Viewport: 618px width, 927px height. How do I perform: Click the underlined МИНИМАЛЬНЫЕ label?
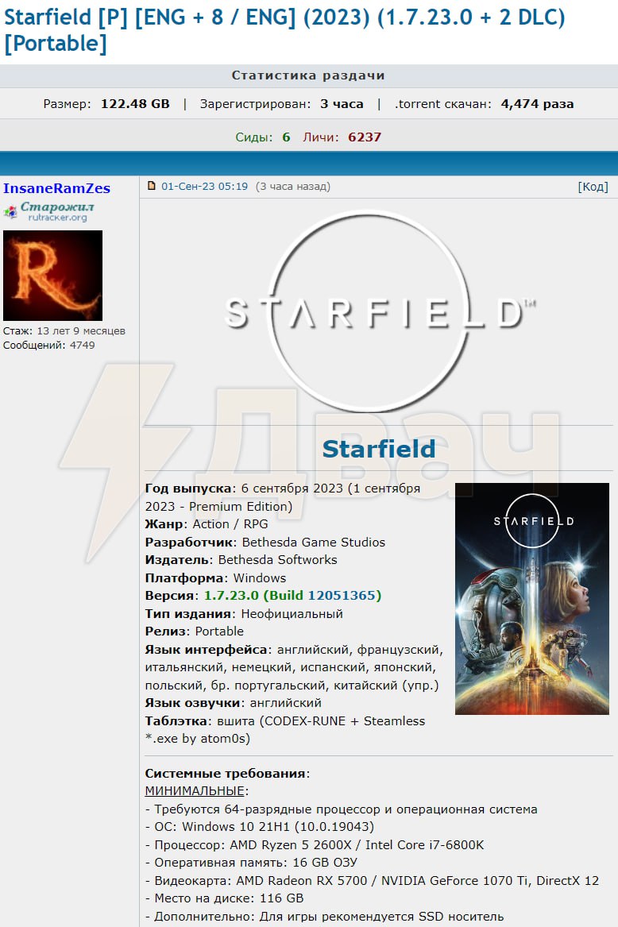tap(195, 791)
